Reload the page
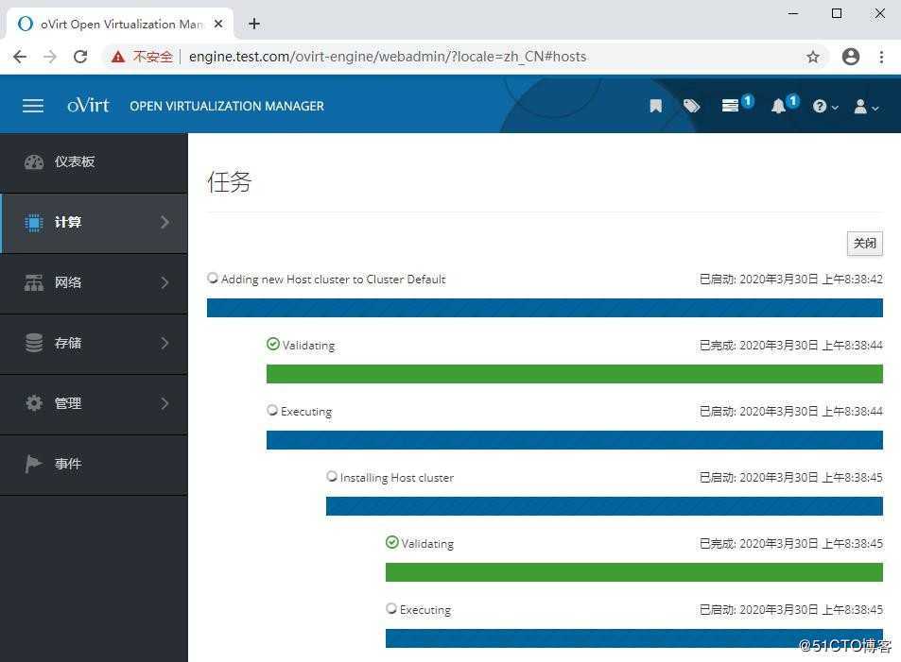Screen dimensions: 901x662 [80, 57]
